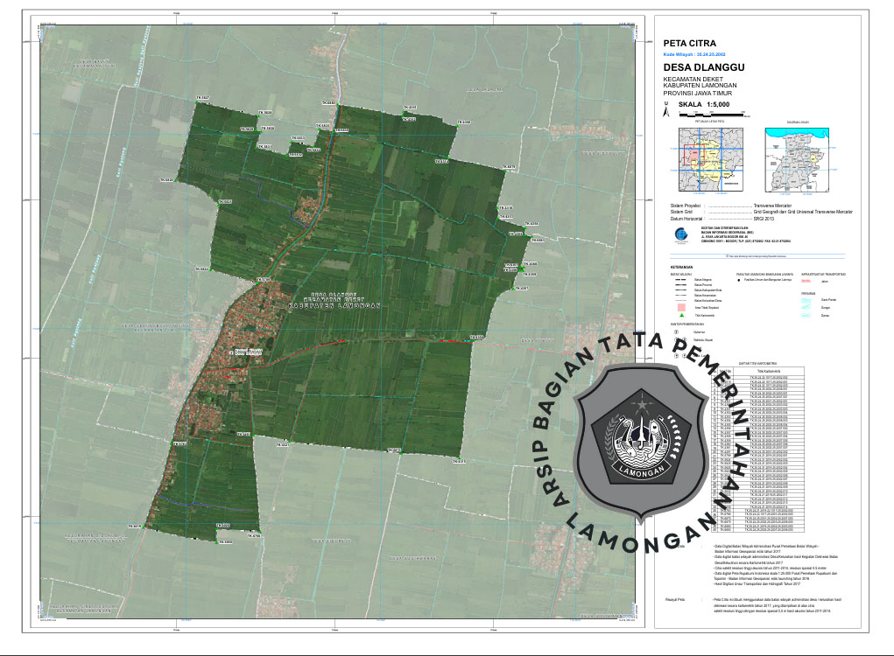Click the cyan Garis Pantai legend swatch
The height and width of the screenshot is (656, 894).
coord(806,298)
